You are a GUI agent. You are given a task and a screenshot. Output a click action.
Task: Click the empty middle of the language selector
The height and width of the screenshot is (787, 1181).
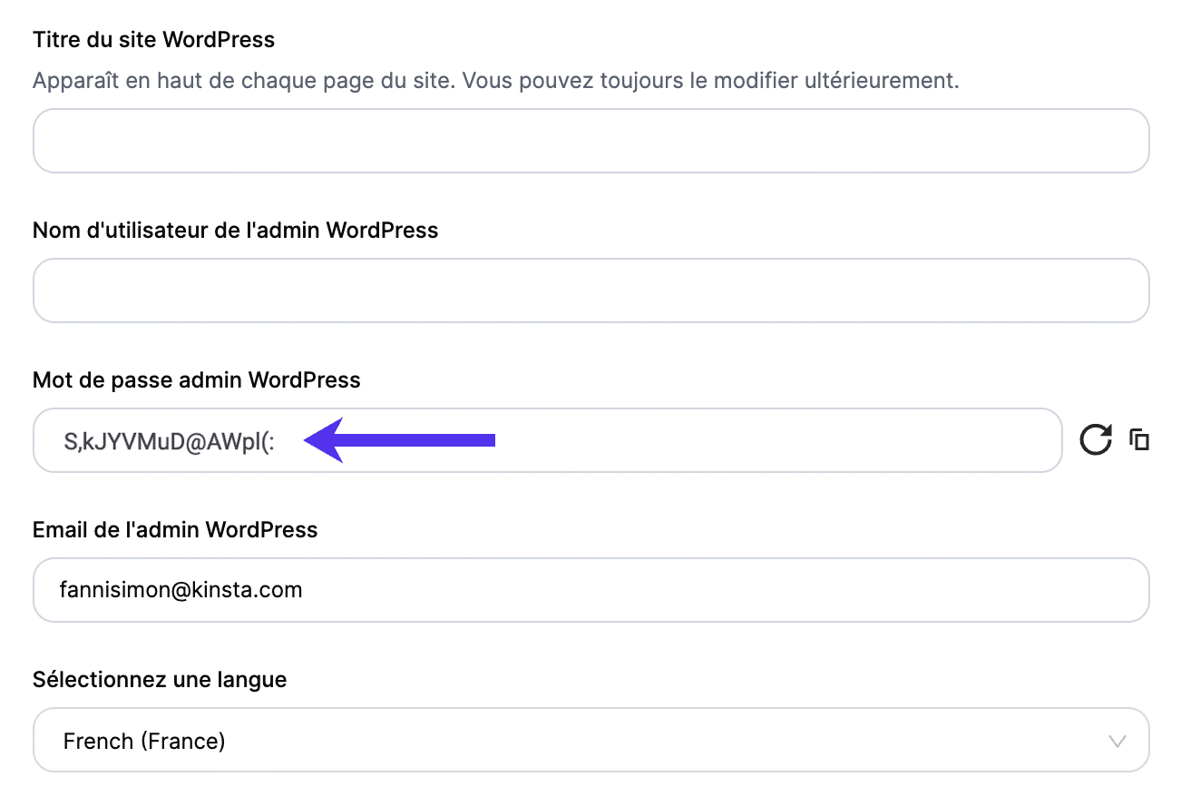pyautogui.click(x=635, y=741)
